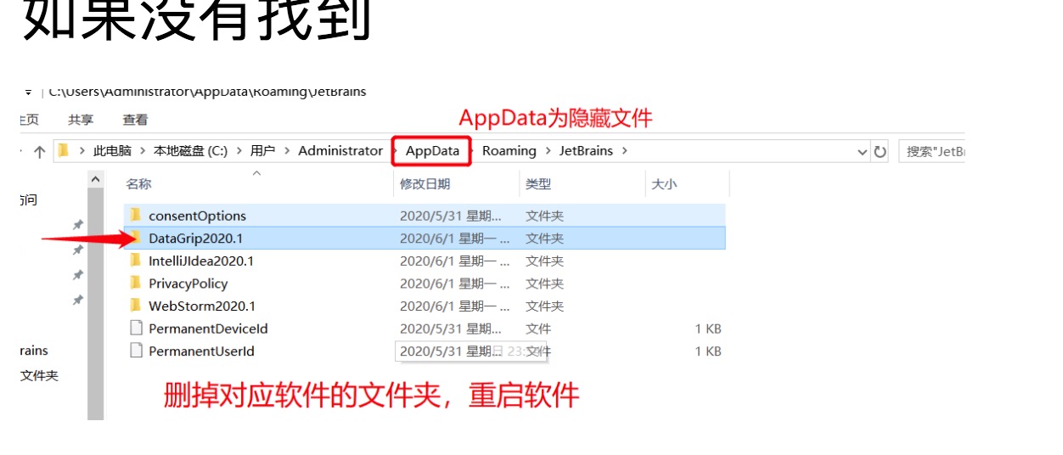Click the 文件夹 type of IntelliJIdea2020.1
The image size is (1063, 455).
click(544, 261)
